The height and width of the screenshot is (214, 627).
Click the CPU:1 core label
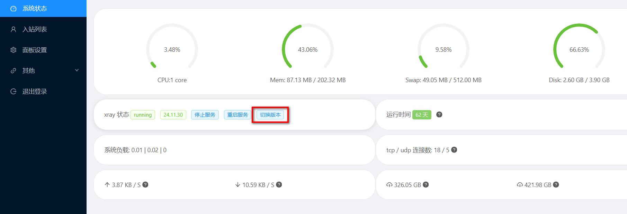pos(172,80)
